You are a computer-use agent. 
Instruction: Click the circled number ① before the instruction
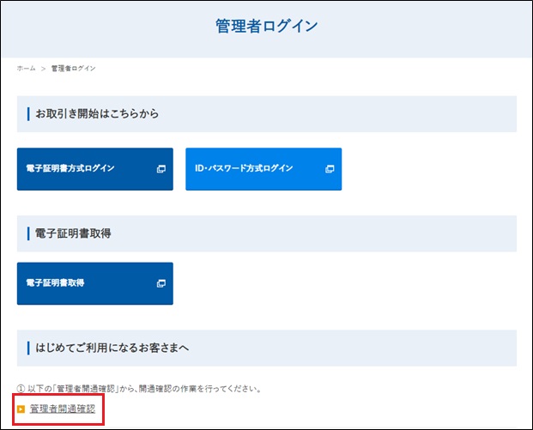[21, 389]
